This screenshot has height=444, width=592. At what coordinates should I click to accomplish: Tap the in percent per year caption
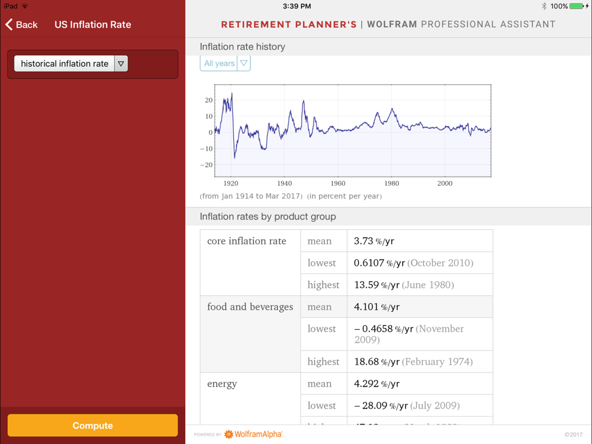click(x=345, y=196)
